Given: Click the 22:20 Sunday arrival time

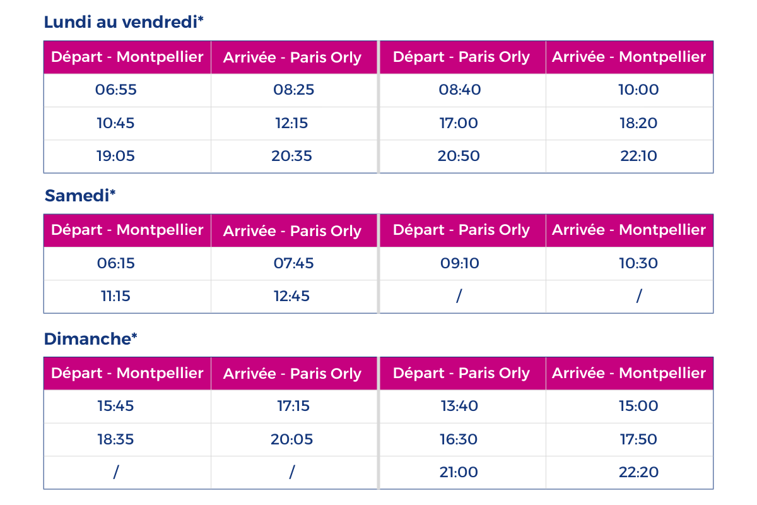Looking at the screenshot, I should coord(638,472).
